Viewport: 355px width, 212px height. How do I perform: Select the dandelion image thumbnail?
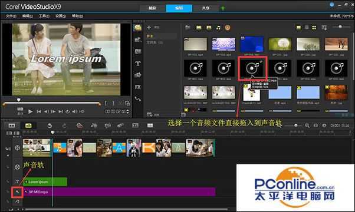tap(280, 44)
